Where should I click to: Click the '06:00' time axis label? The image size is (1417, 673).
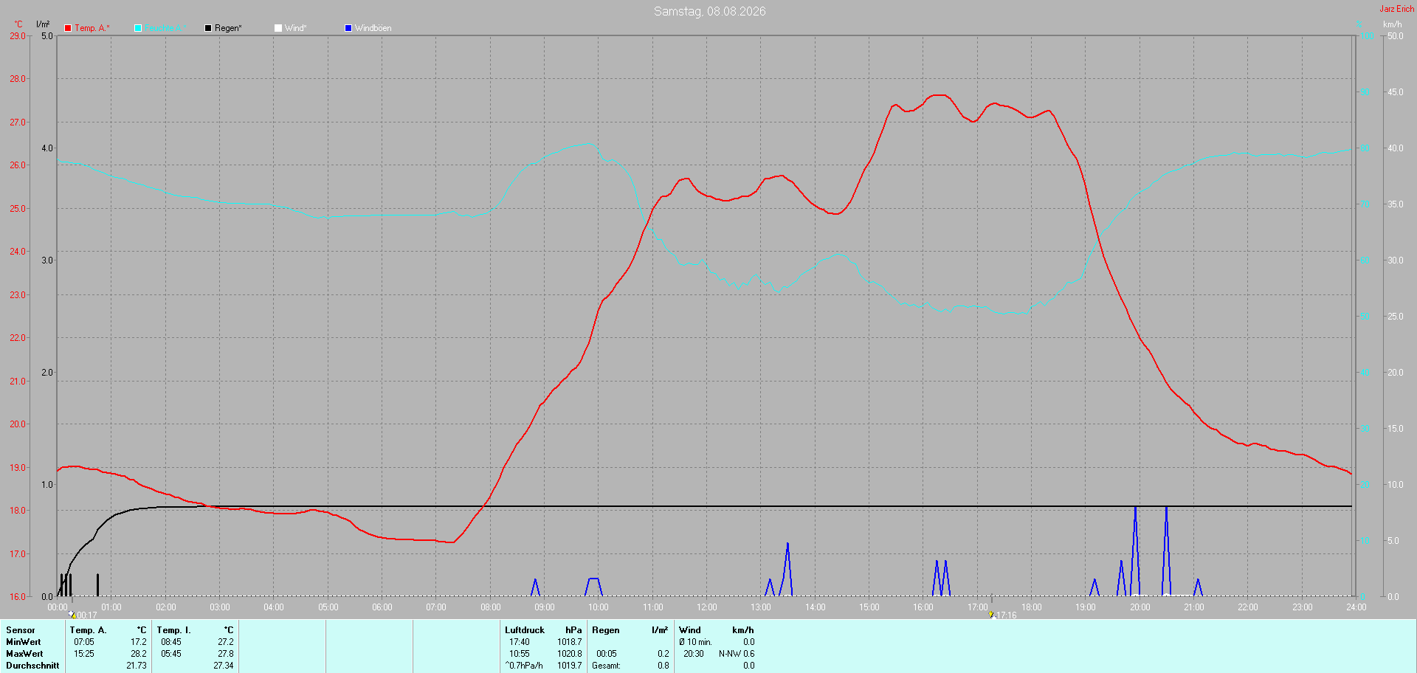tap(382, 607)
